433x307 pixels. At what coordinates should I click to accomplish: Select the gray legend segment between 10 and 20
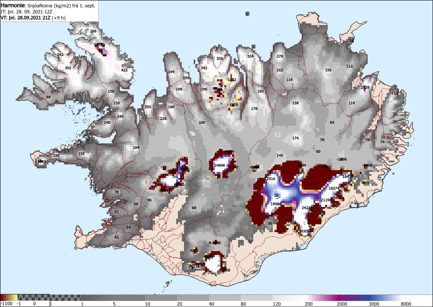161,297
